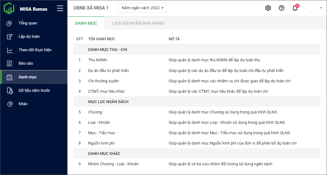Select Danh mục in the sidebar
The height and width of the screenshot is (175, 327).
(27, 77)
